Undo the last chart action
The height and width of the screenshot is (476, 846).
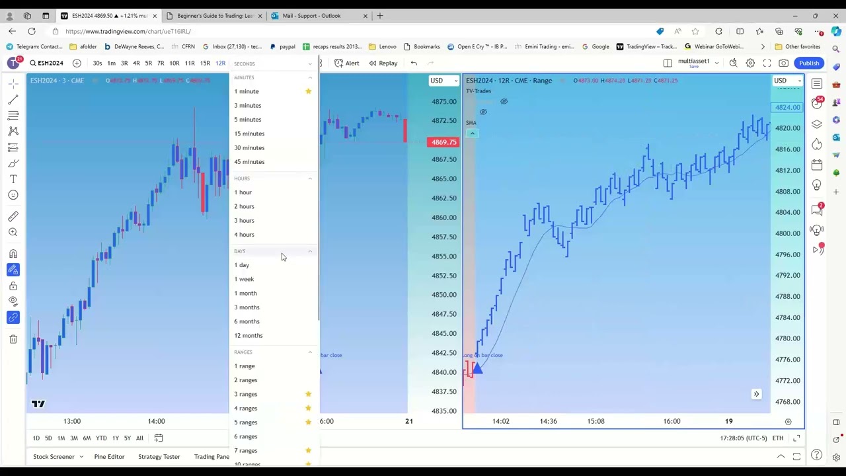coord(414,63)
